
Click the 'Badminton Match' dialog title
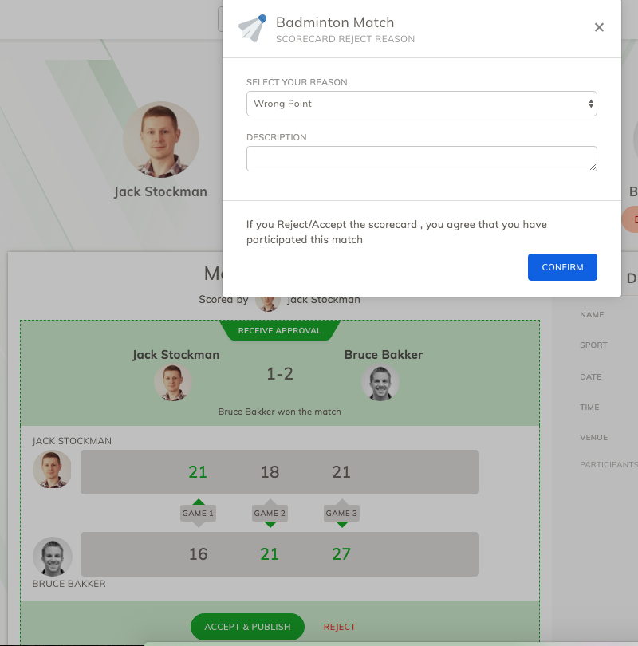(335, 22)
